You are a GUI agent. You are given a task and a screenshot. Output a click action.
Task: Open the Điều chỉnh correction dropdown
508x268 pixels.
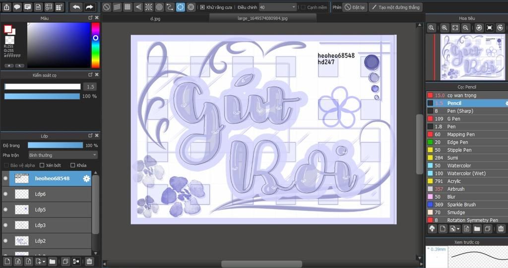(x=278, y=7)
